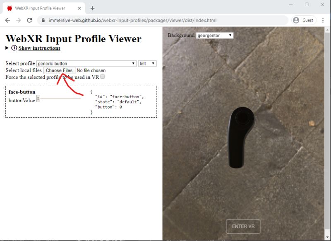
Task: Navigate back using the browser back arrow
Action: 7,20
